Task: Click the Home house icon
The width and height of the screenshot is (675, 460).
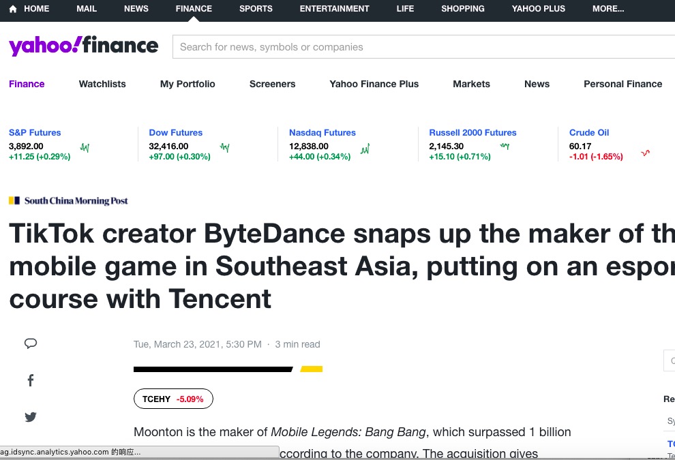Action: coord(13,9)
